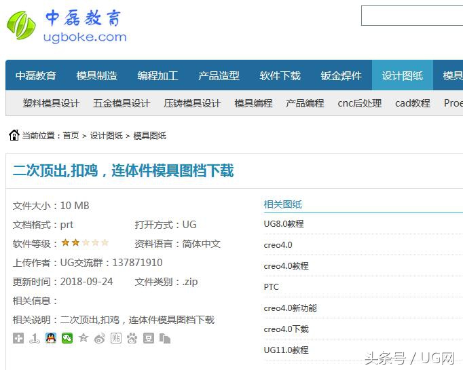Share using the number-one share icon
463x370 pixels.
click(35, 338)
